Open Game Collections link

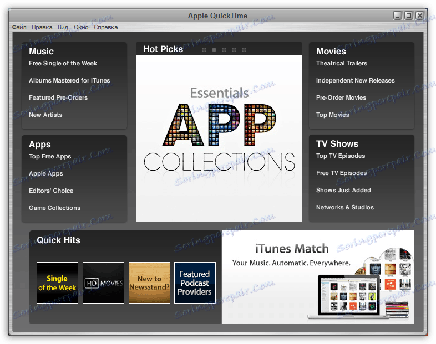pos(55,208)
